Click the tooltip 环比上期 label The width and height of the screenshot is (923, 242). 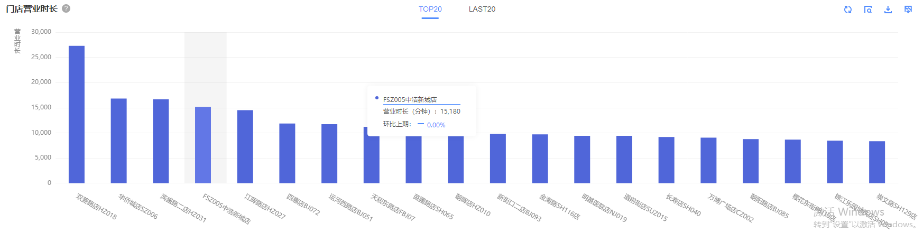coord(397,124)
